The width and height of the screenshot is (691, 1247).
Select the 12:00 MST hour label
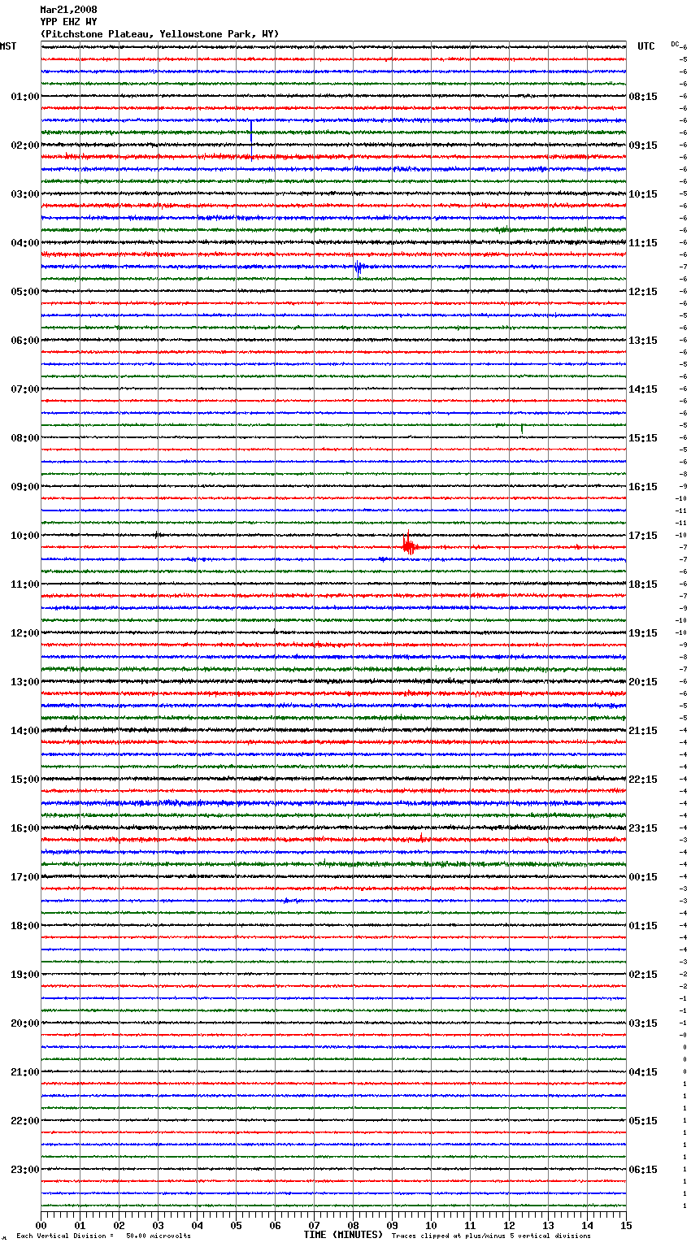click(x=25, y=633)
